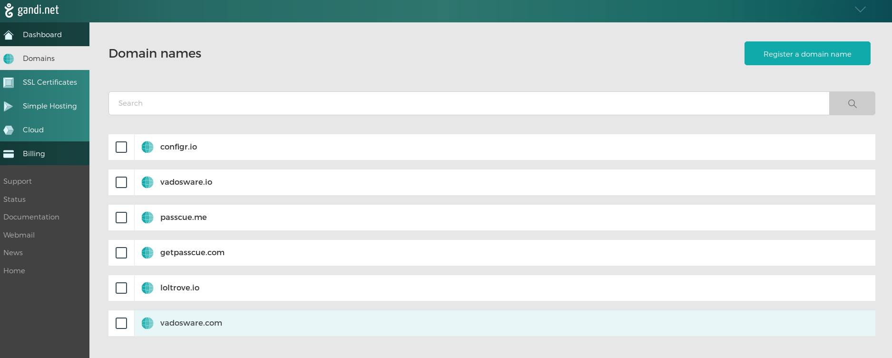Screen dimensions: 892x358
Task: Toggle the loltrove.io checkbox
Action: 121,288
